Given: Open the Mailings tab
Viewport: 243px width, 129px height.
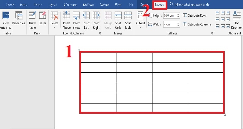Looking at the screenshot, I should coord(88,5).
